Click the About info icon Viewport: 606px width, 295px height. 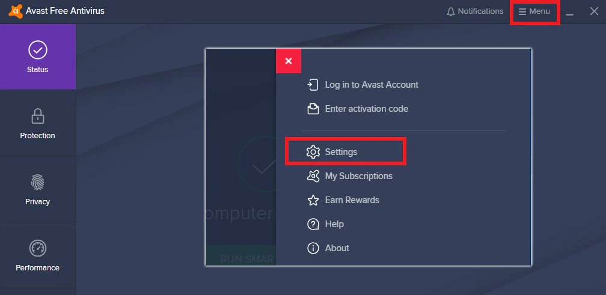click(x=313, y=248)
